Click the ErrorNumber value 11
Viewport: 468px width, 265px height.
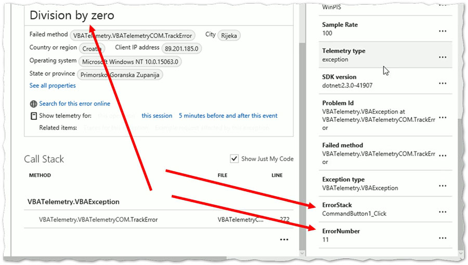click(326, 240)
